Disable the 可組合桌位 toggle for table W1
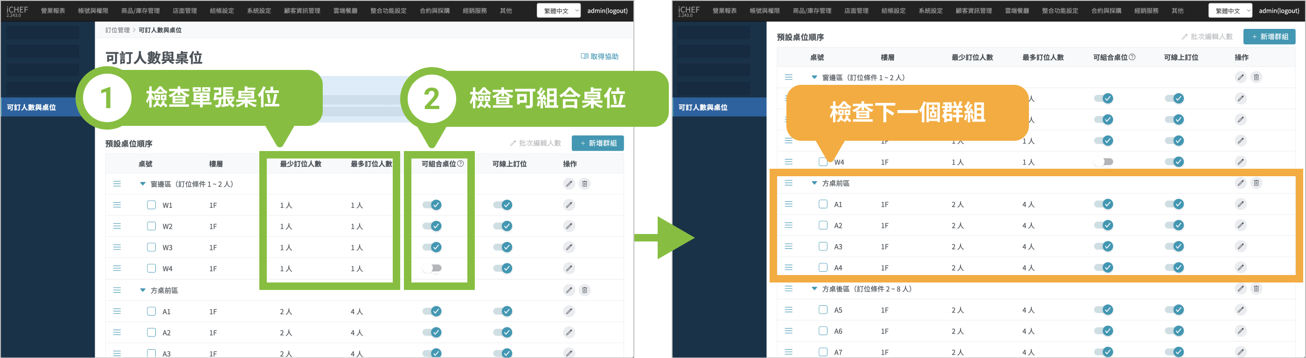This screenshot has width=1306, height=358. click(x=432, y=205)
